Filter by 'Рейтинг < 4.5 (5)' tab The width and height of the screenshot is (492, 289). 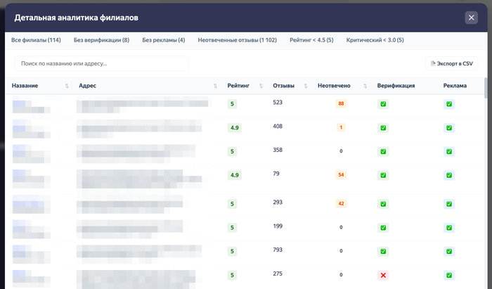point(312,40)
